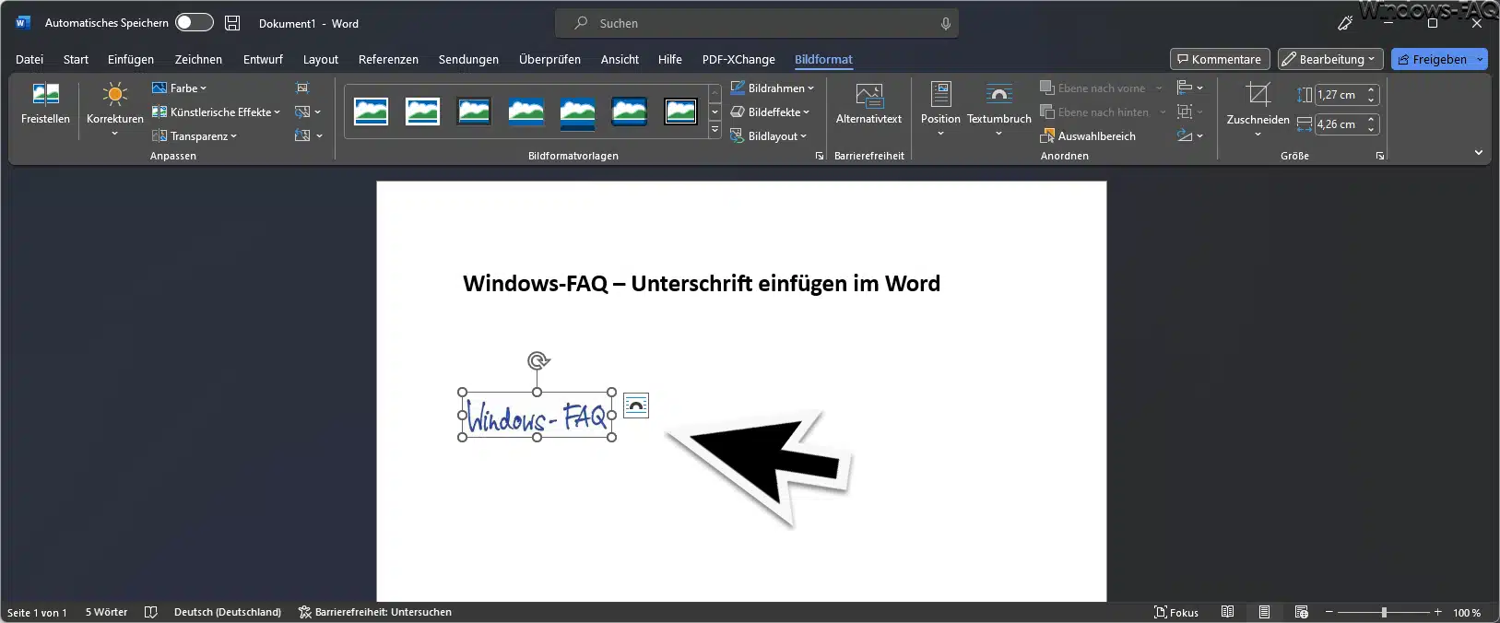Click the Position icon
The height and width of the screenshot is (623, 1500).
pos(940,94)
